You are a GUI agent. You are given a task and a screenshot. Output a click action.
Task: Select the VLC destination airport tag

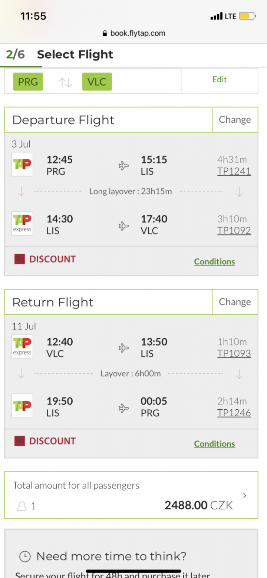click(97, 82)
